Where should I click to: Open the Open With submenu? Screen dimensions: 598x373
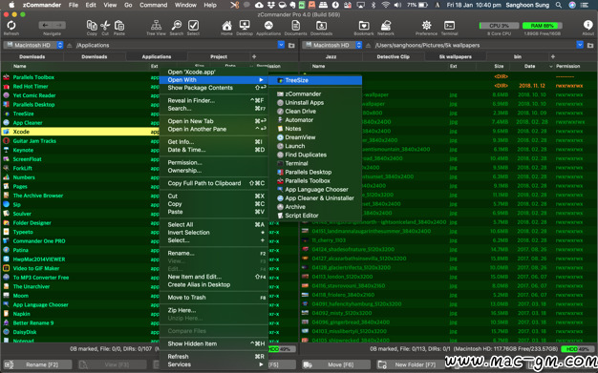(x=214, y=80)
